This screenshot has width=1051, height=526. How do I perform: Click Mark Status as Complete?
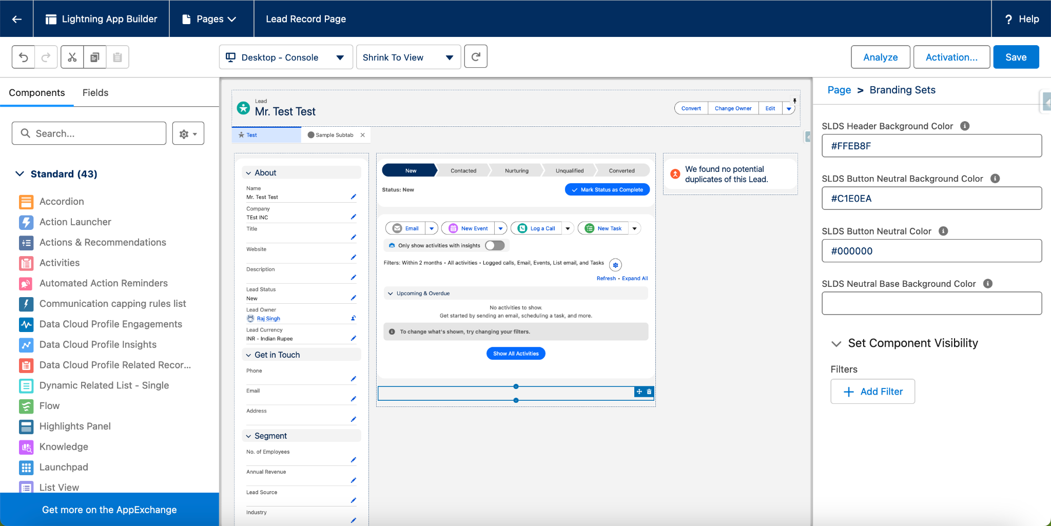[x=608, y=189]
